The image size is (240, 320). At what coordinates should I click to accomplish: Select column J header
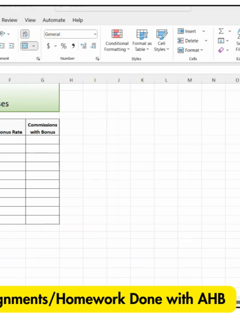click(x=119, y=80)
